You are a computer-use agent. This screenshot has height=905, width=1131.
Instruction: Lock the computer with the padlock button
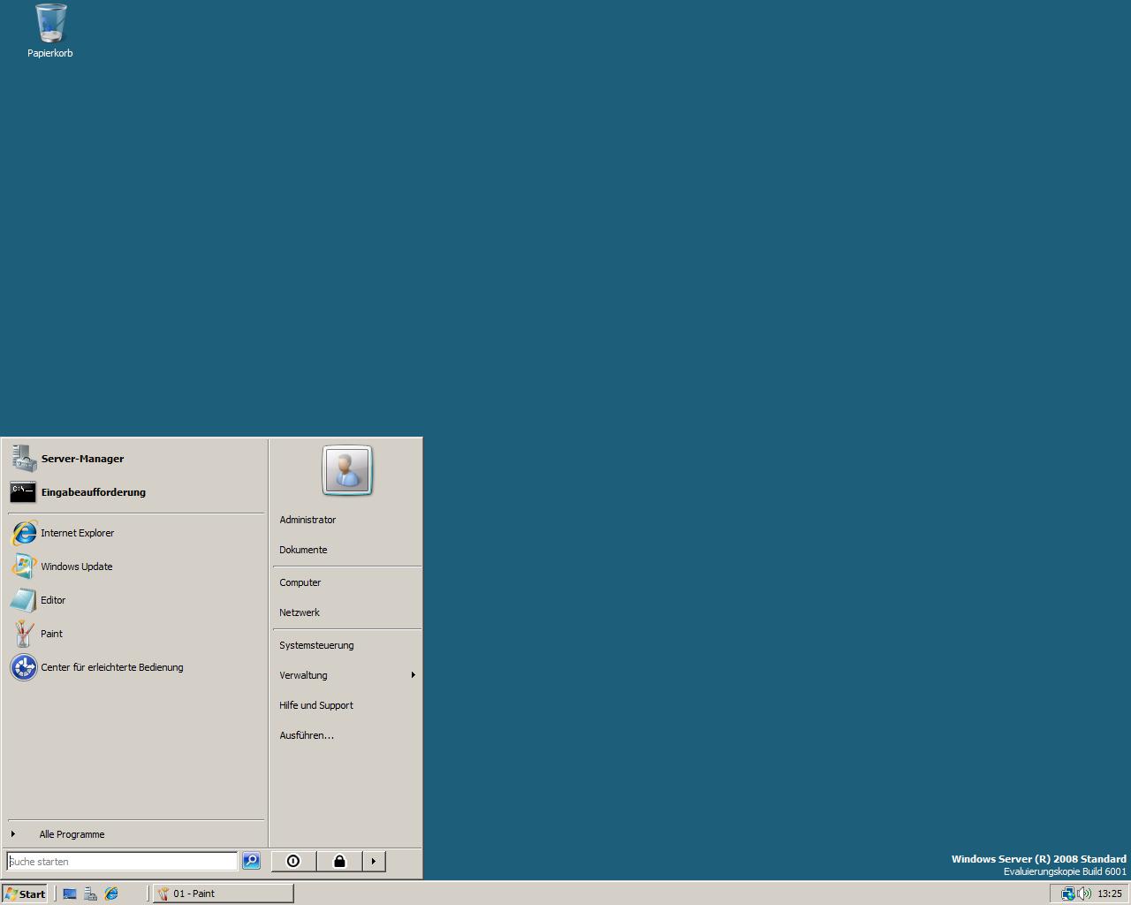coord(339,861)
